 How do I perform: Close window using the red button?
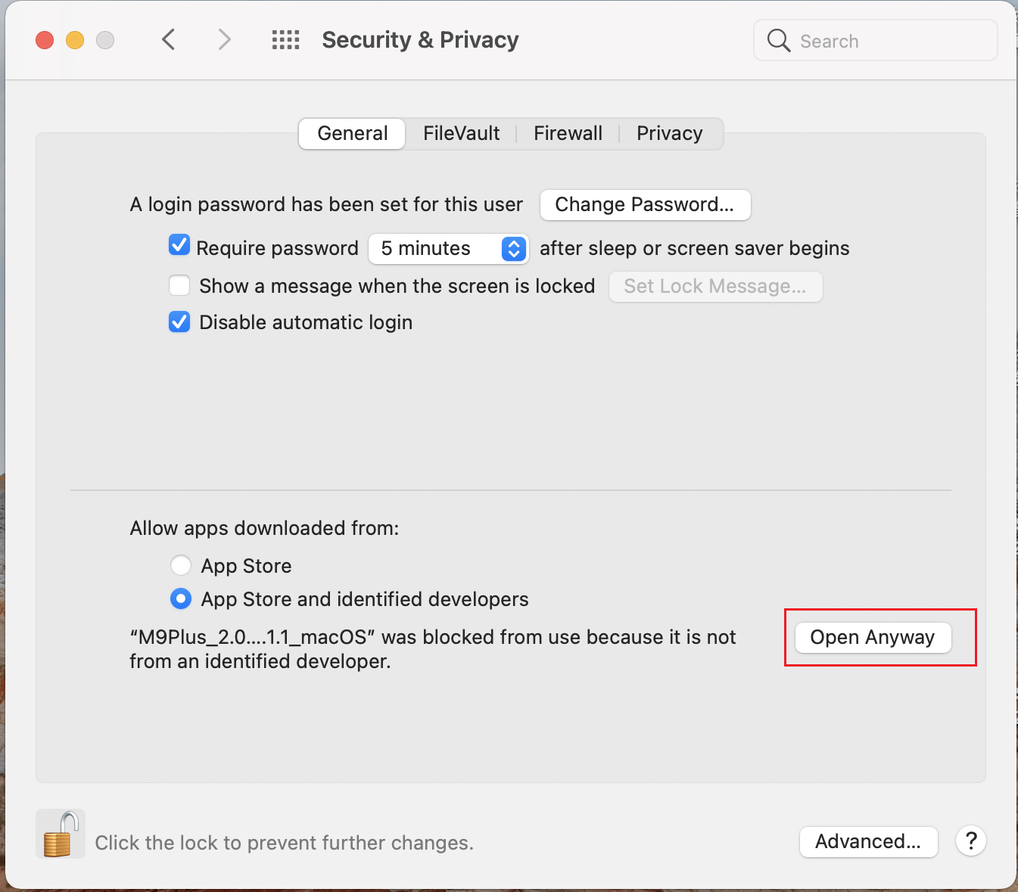click(45, 40)
